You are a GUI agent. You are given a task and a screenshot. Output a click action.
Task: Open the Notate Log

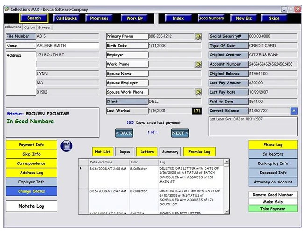tap(31, 206)
